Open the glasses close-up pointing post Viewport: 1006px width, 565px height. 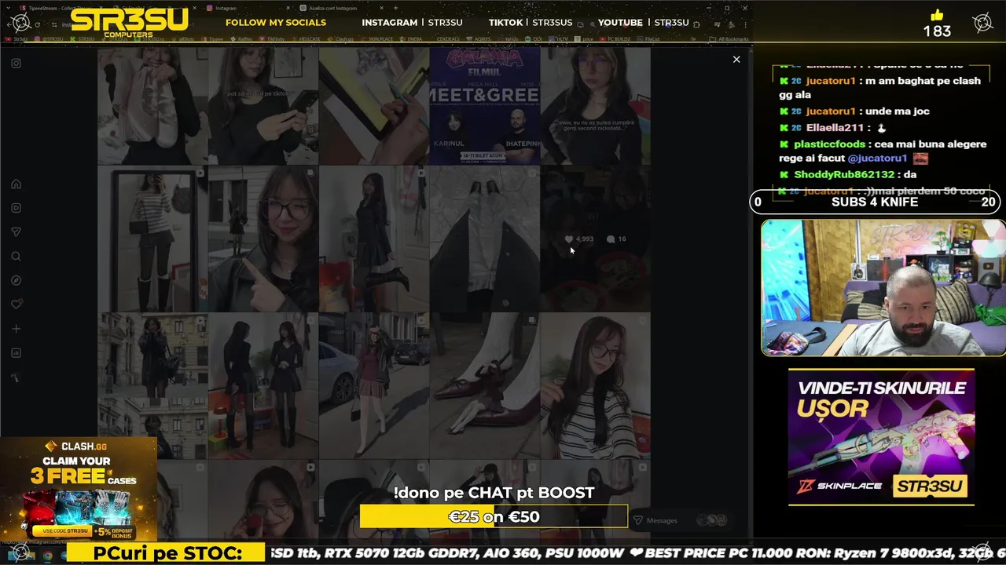(x=263, y=239)
